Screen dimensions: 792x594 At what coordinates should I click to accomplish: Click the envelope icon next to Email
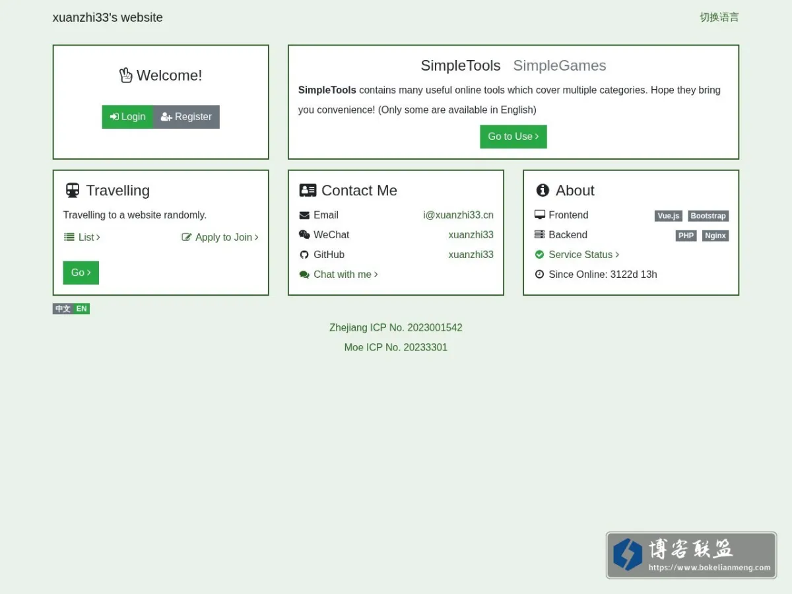pos(304,215)
